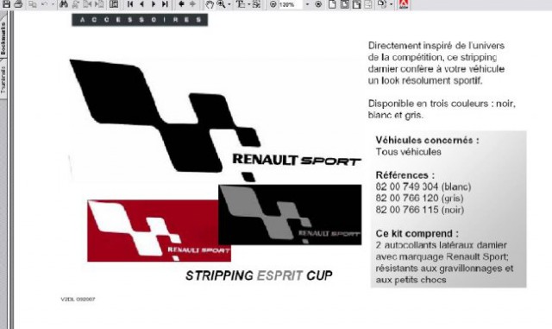Expand the zoom percentage dropdown arrow
552x329 pixels.
coord(307,4)
